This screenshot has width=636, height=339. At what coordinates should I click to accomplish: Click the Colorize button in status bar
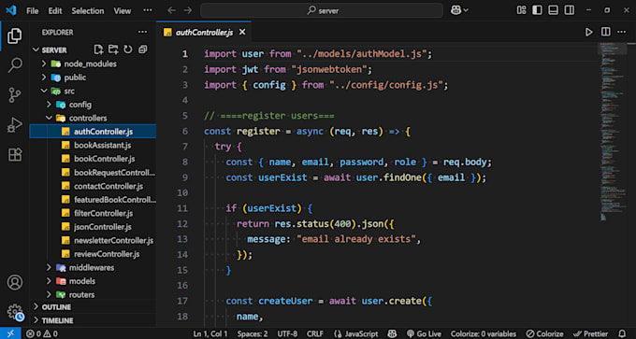tap(544, 333)
